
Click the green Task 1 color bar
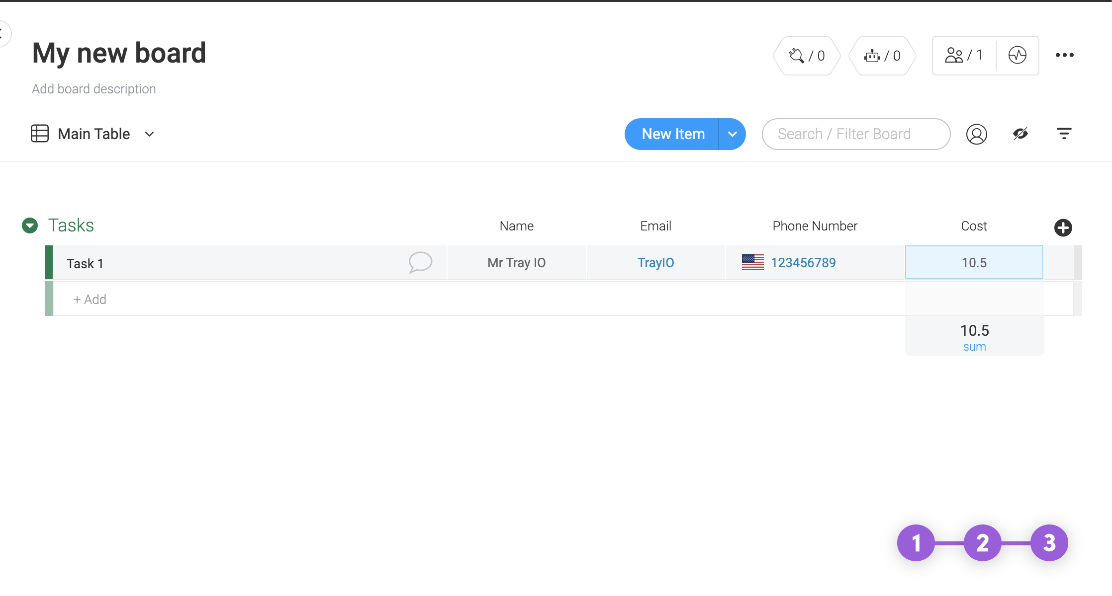pos(49,262)
